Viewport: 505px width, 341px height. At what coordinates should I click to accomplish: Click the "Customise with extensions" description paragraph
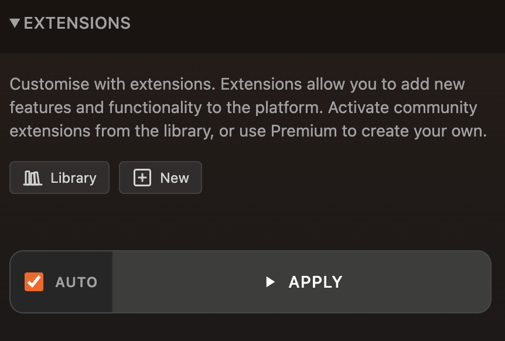[x=248, y=108]
